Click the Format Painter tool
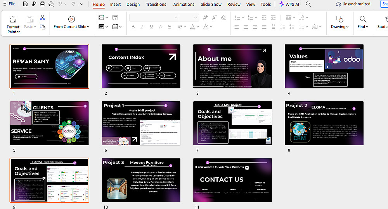The width and height of the screenshot is (388, 209). coord(13,24)
